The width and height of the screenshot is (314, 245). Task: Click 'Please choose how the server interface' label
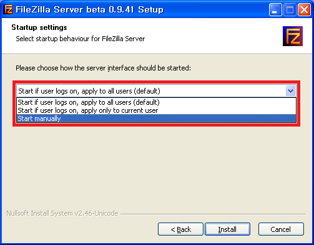point(103,68)
